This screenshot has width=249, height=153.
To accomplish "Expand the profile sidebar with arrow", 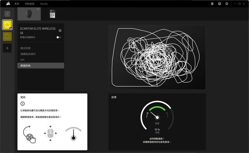I will click(7, 14).
